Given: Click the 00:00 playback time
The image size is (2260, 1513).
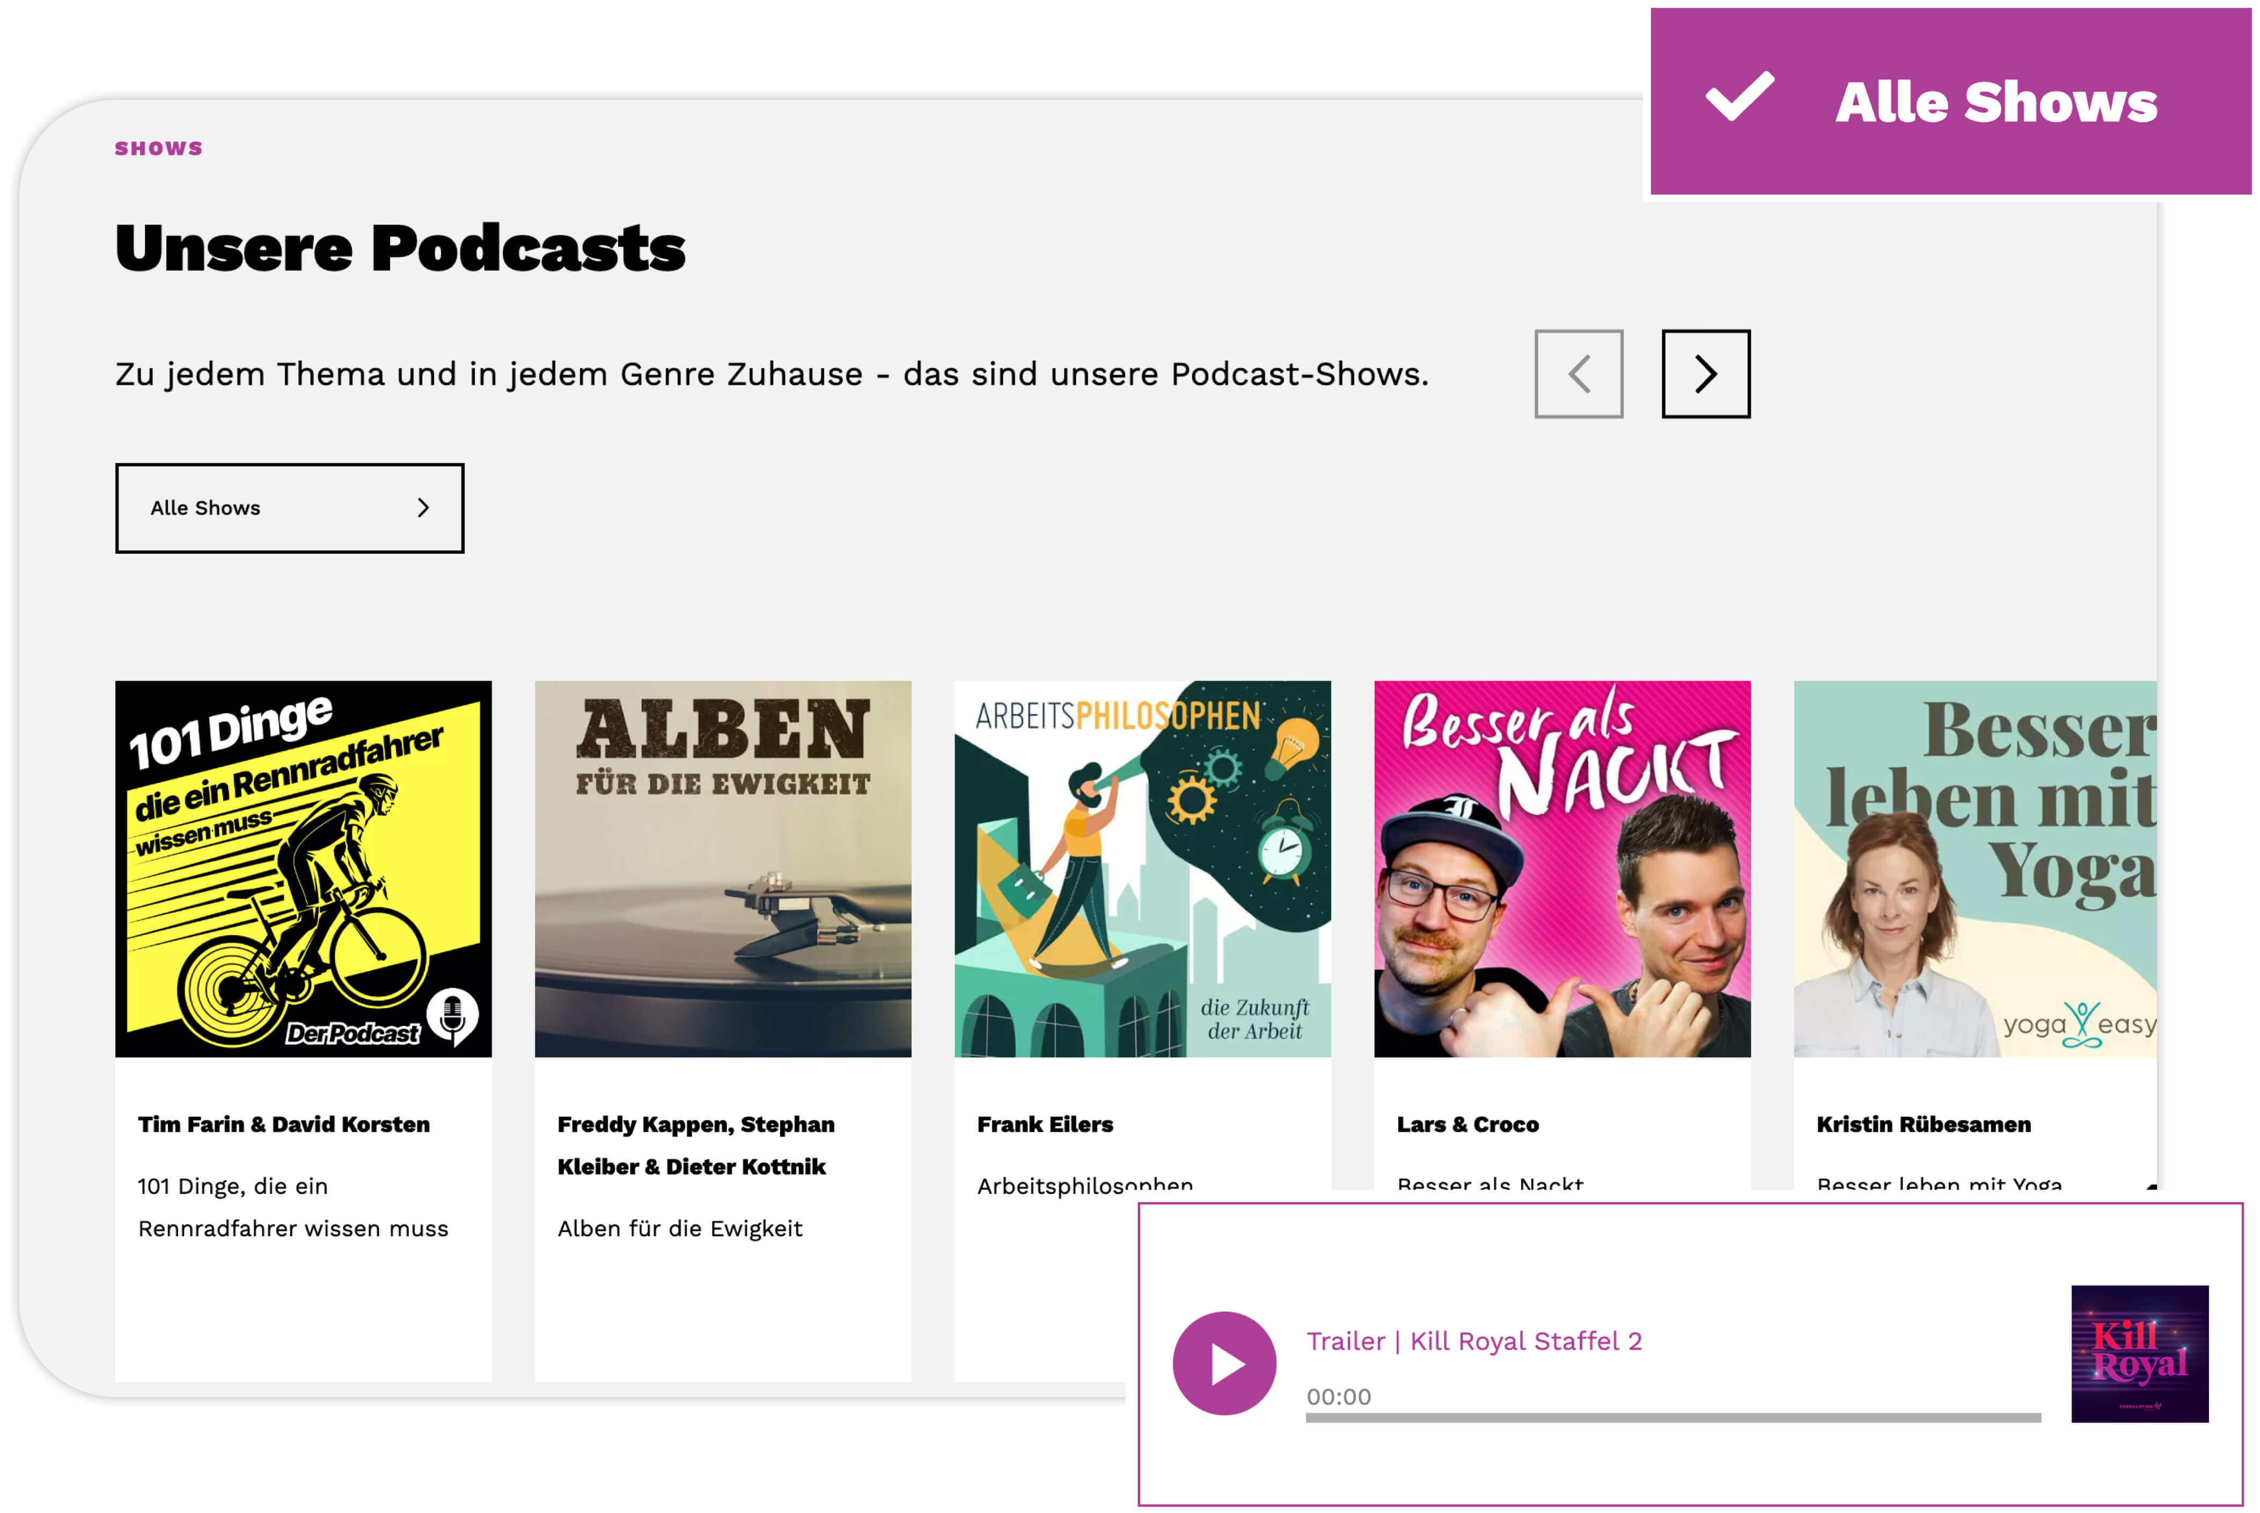Looking at the screenshot, I should pos(1338,1396).
